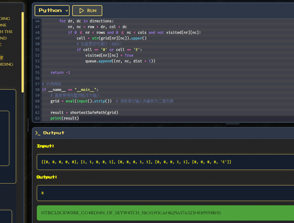Image resolution: width=294 pixels, height=223 pixels.
Task: Click line number 57 in the gutter
Action: tap(37, 84)
